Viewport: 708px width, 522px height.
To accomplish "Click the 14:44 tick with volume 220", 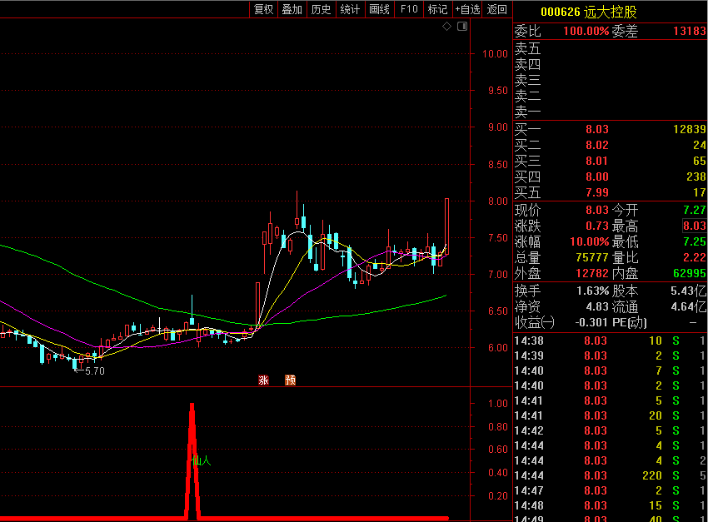I will (611, 475).
